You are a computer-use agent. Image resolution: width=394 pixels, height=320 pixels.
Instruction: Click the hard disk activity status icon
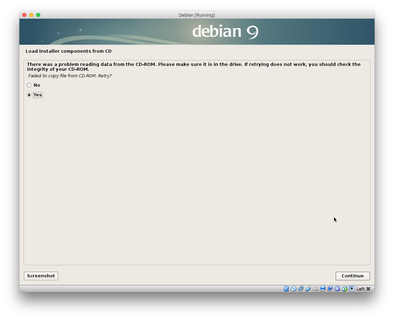tap(286, 289)
